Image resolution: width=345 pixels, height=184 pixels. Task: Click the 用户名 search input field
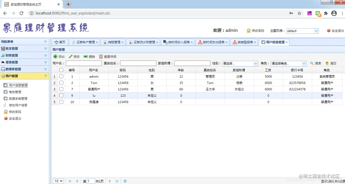(84, 63)
